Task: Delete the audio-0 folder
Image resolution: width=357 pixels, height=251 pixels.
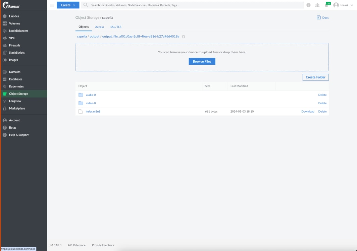Action: (x=322, y=95)
